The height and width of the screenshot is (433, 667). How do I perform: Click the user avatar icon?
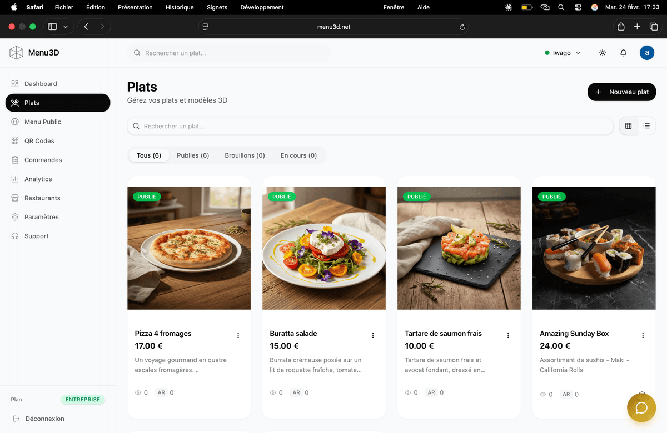646,53
